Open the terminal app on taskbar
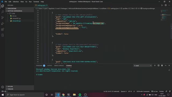Screen dimensions: 172x97 (x=69, y=95)
